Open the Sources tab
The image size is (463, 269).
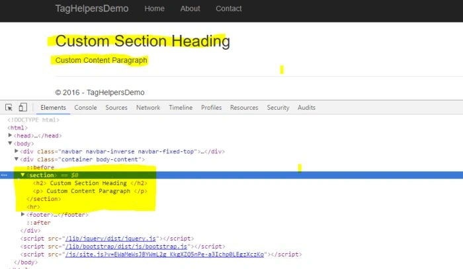tap(116, 107)
